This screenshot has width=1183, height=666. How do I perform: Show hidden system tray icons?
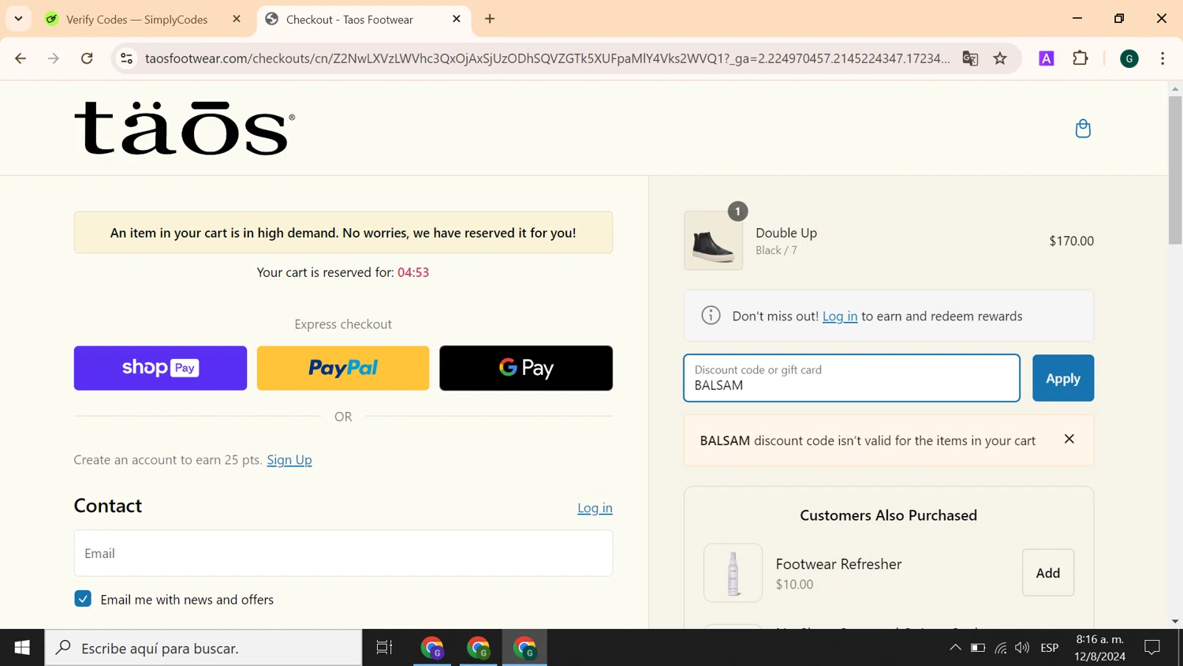click(955, 648)
